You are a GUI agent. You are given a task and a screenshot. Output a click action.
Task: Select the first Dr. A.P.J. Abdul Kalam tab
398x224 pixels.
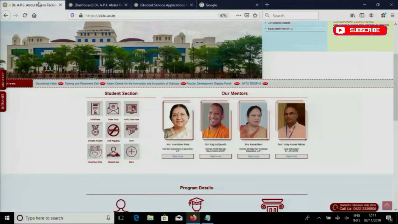point(32,5)
